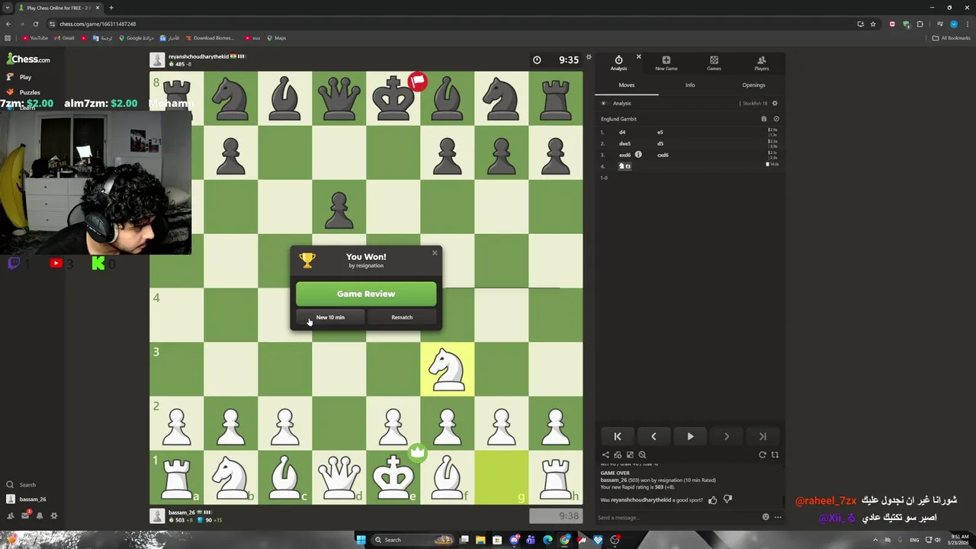Open the Analysis panel tab
This screenshot has width=976, height=549.
618,63
